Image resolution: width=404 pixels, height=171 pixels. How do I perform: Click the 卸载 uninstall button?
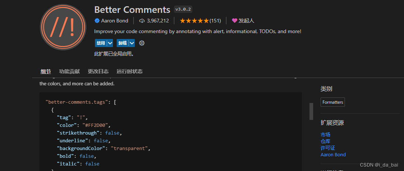tap(123, 43)
